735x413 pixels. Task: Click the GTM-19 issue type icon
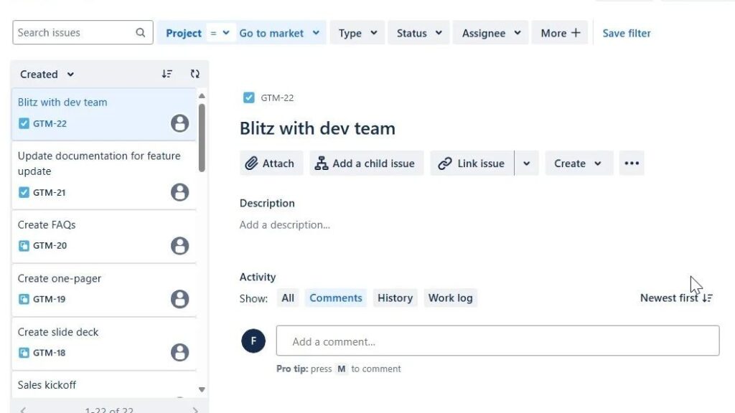(24, 299)
